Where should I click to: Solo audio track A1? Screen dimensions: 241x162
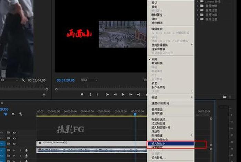tap(20, 150)
